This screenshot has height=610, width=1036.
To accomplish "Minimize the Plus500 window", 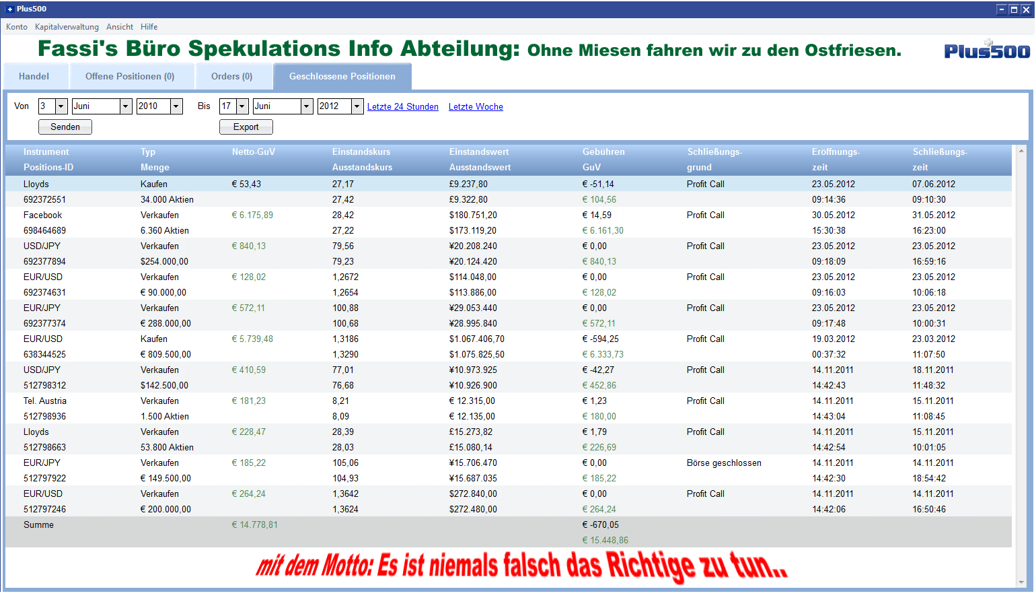I will tap(1002, 9).
